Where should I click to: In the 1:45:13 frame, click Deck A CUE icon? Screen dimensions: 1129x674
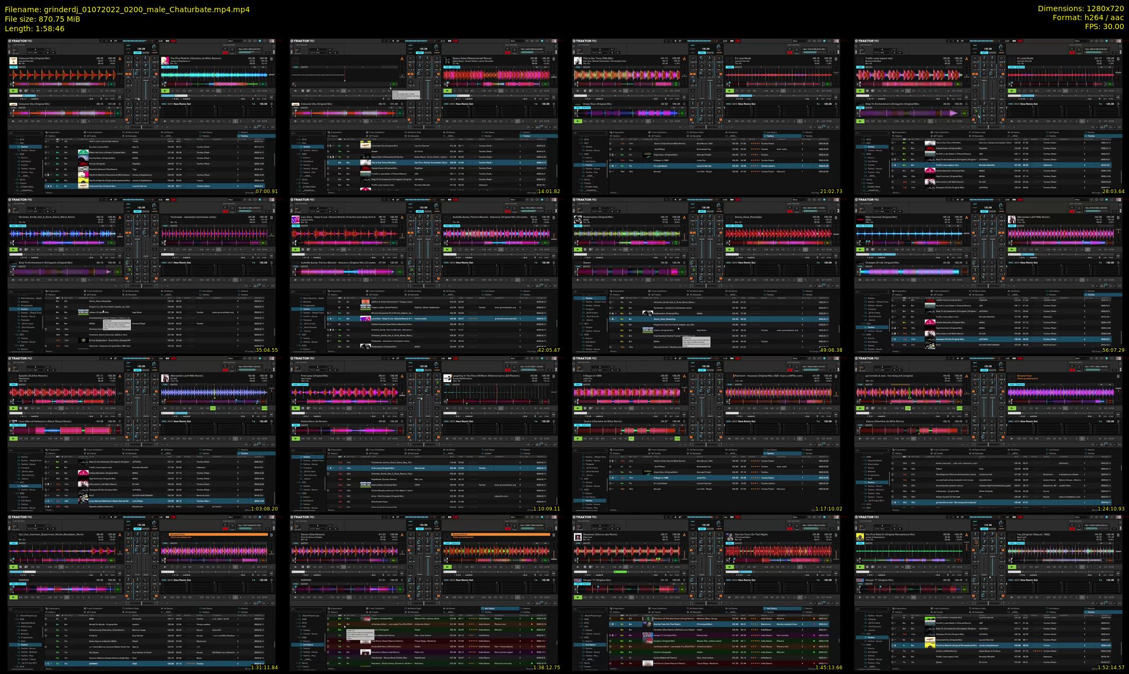[x=585, y=567]
